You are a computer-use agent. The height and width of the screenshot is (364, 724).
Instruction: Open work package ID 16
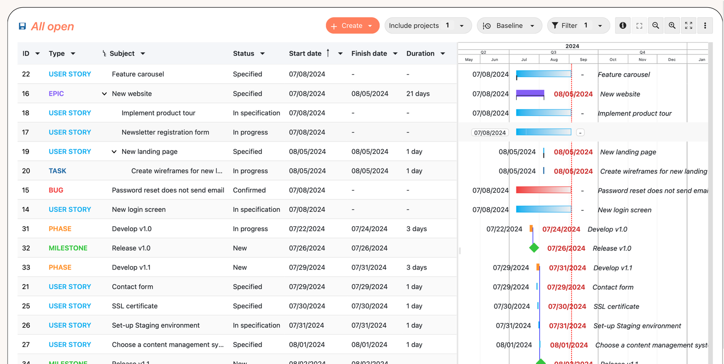25,93
